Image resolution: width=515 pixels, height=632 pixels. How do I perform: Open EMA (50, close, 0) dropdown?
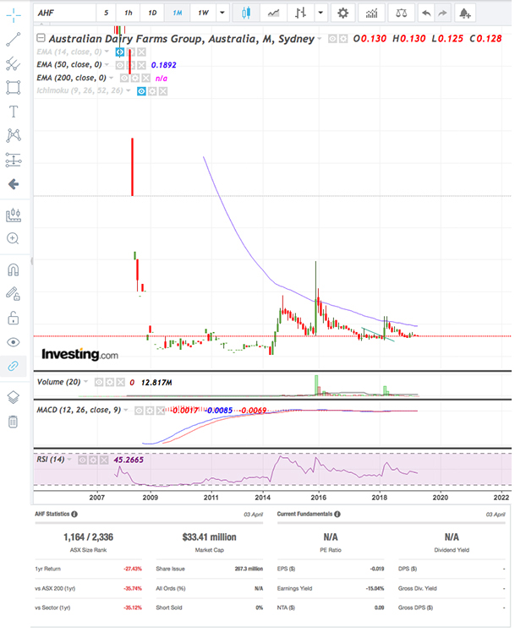[107, 64]
